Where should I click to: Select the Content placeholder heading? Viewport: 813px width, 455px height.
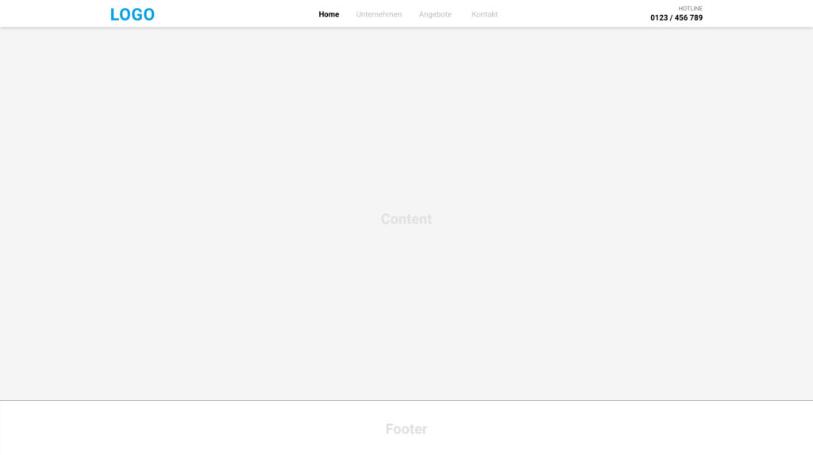point(406,219)
